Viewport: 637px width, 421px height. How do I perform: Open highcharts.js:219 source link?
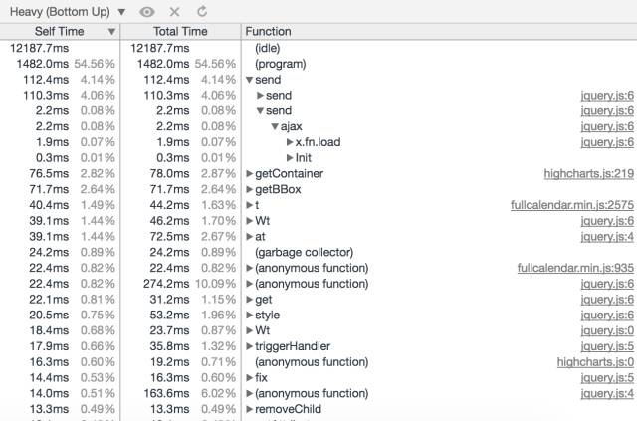pos(588,174)
